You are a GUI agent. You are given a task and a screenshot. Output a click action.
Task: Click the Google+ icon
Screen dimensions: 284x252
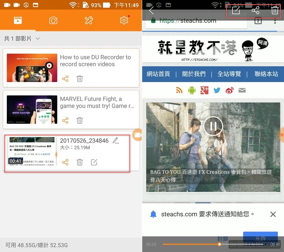[204, 90]
